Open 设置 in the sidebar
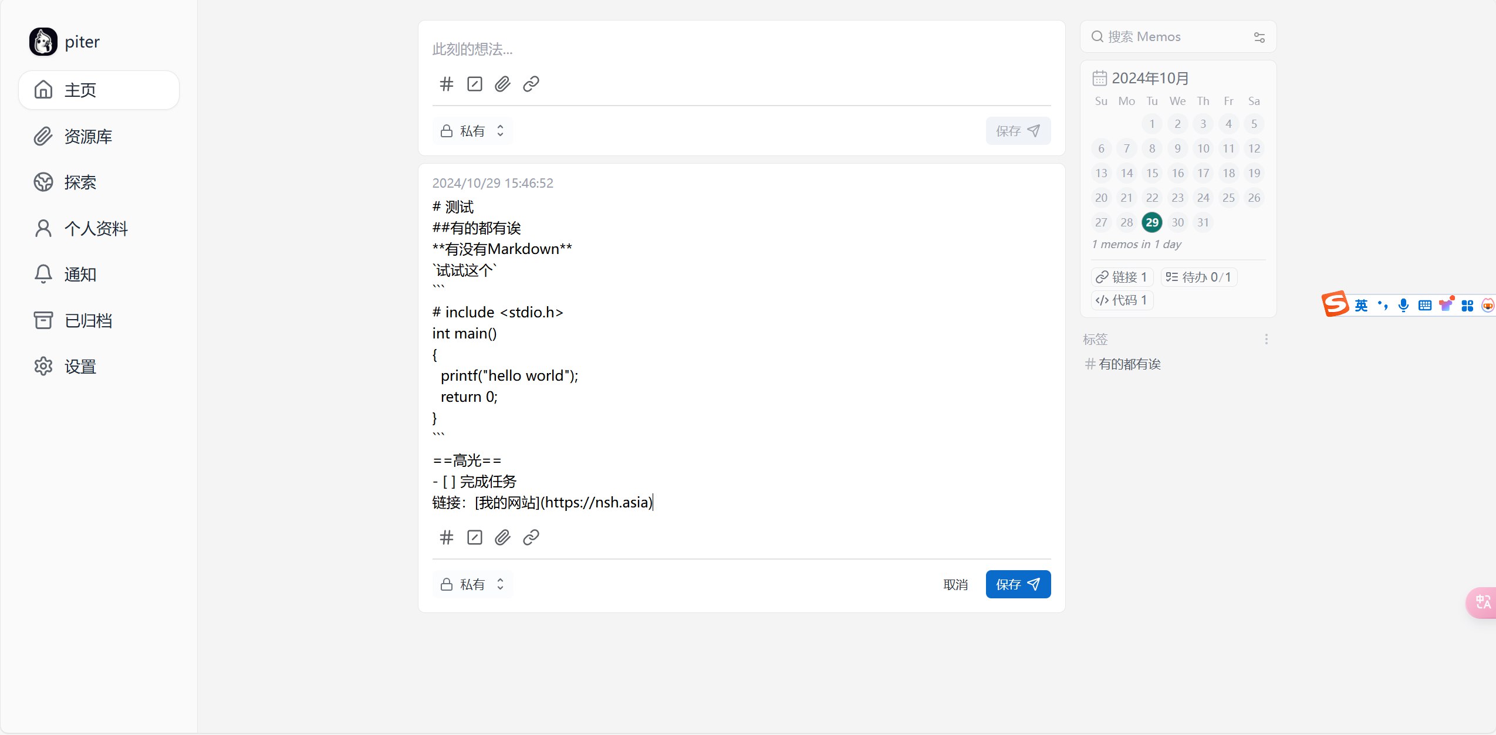 pos(80,367)
